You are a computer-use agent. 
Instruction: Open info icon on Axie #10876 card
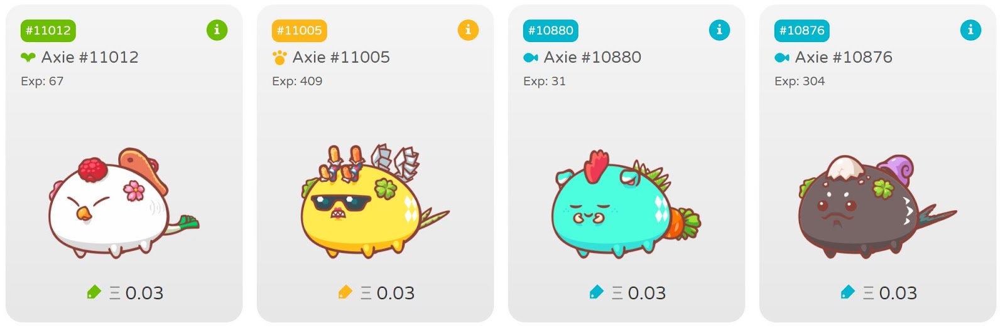click(970, 29)
